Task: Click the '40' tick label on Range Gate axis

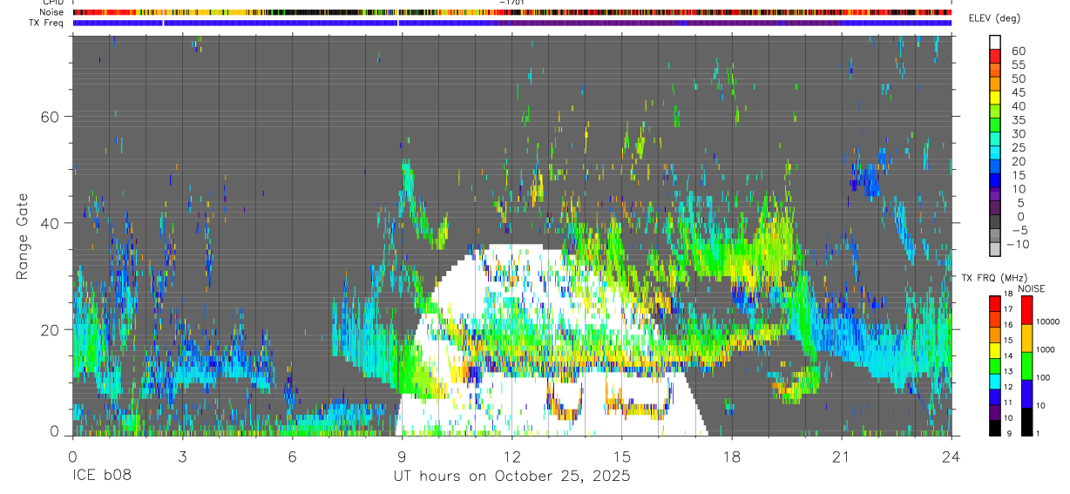Action: (x=49, y=223)
